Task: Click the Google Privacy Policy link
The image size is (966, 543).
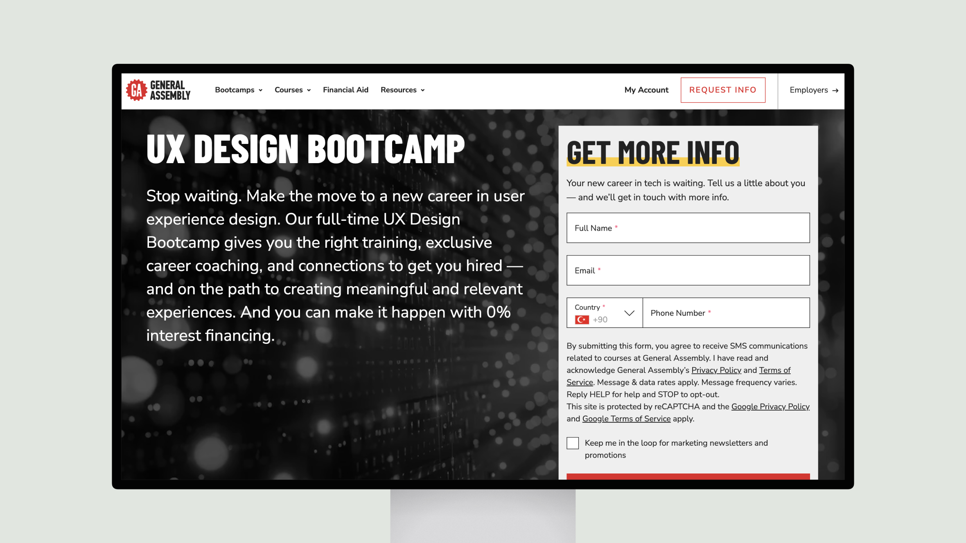Action: pos(771,406)
